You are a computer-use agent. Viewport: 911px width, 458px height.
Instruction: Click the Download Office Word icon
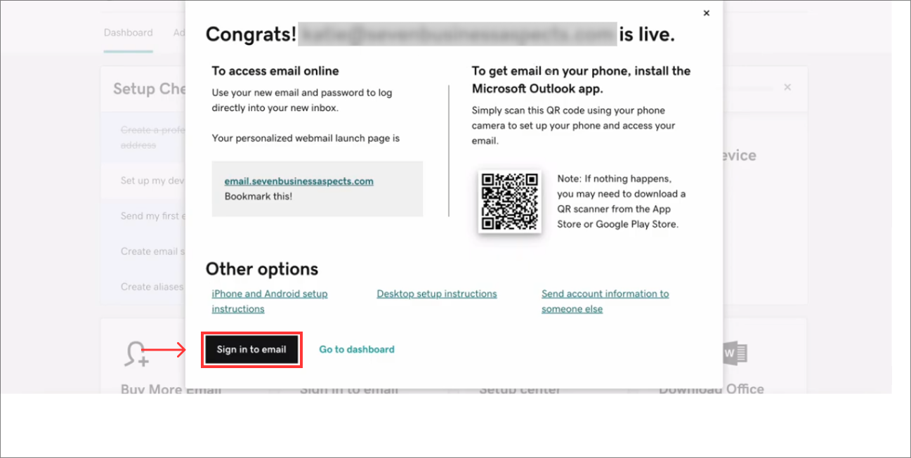[x=735, y=355]
